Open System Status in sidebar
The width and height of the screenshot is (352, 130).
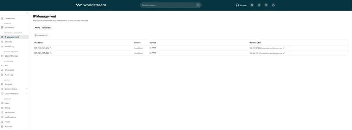click(11, 89)
